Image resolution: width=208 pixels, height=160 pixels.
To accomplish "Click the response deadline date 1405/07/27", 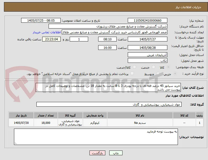I will pyautogui.click(x=148, y=39).
